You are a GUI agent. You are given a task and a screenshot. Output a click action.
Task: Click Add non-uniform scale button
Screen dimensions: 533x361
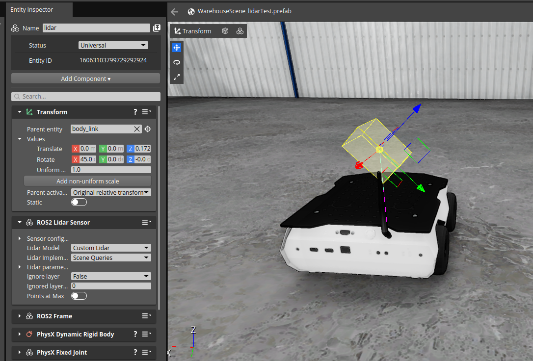(x=88, y=181)
